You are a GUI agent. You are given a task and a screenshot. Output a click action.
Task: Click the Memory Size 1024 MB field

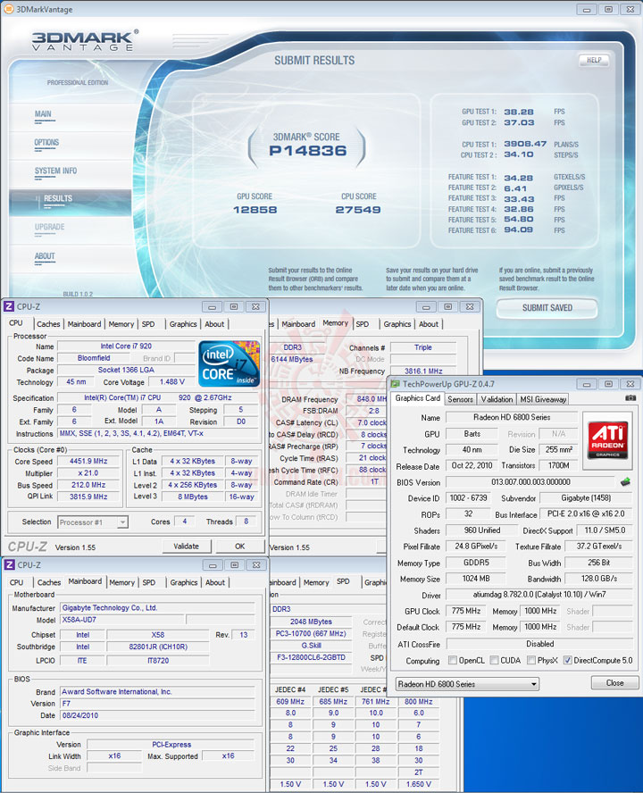pyautogui.click(x=476, y=578)
